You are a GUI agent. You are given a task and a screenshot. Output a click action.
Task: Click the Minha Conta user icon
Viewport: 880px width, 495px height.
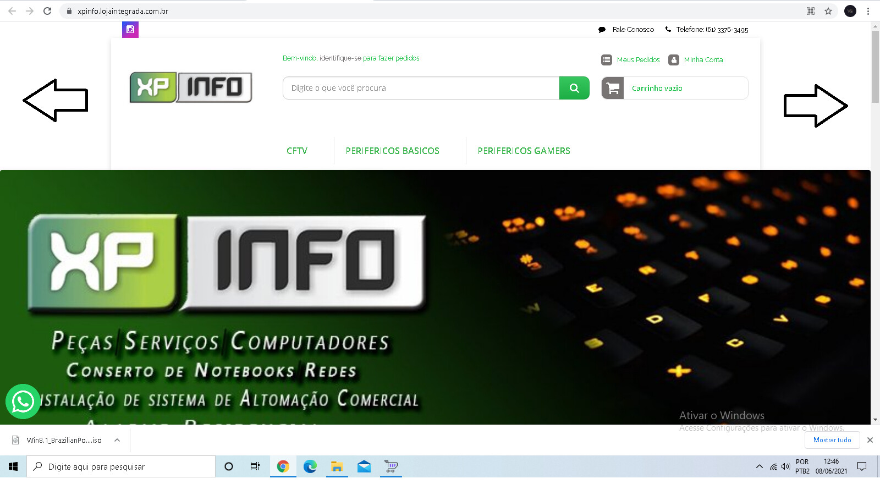click(x=674, y=60)
